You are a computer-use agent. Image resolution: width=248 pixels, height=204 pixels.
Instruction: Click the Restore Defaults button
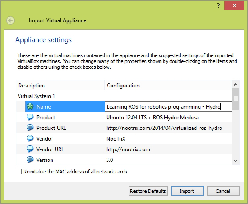[x=148, y=191]
